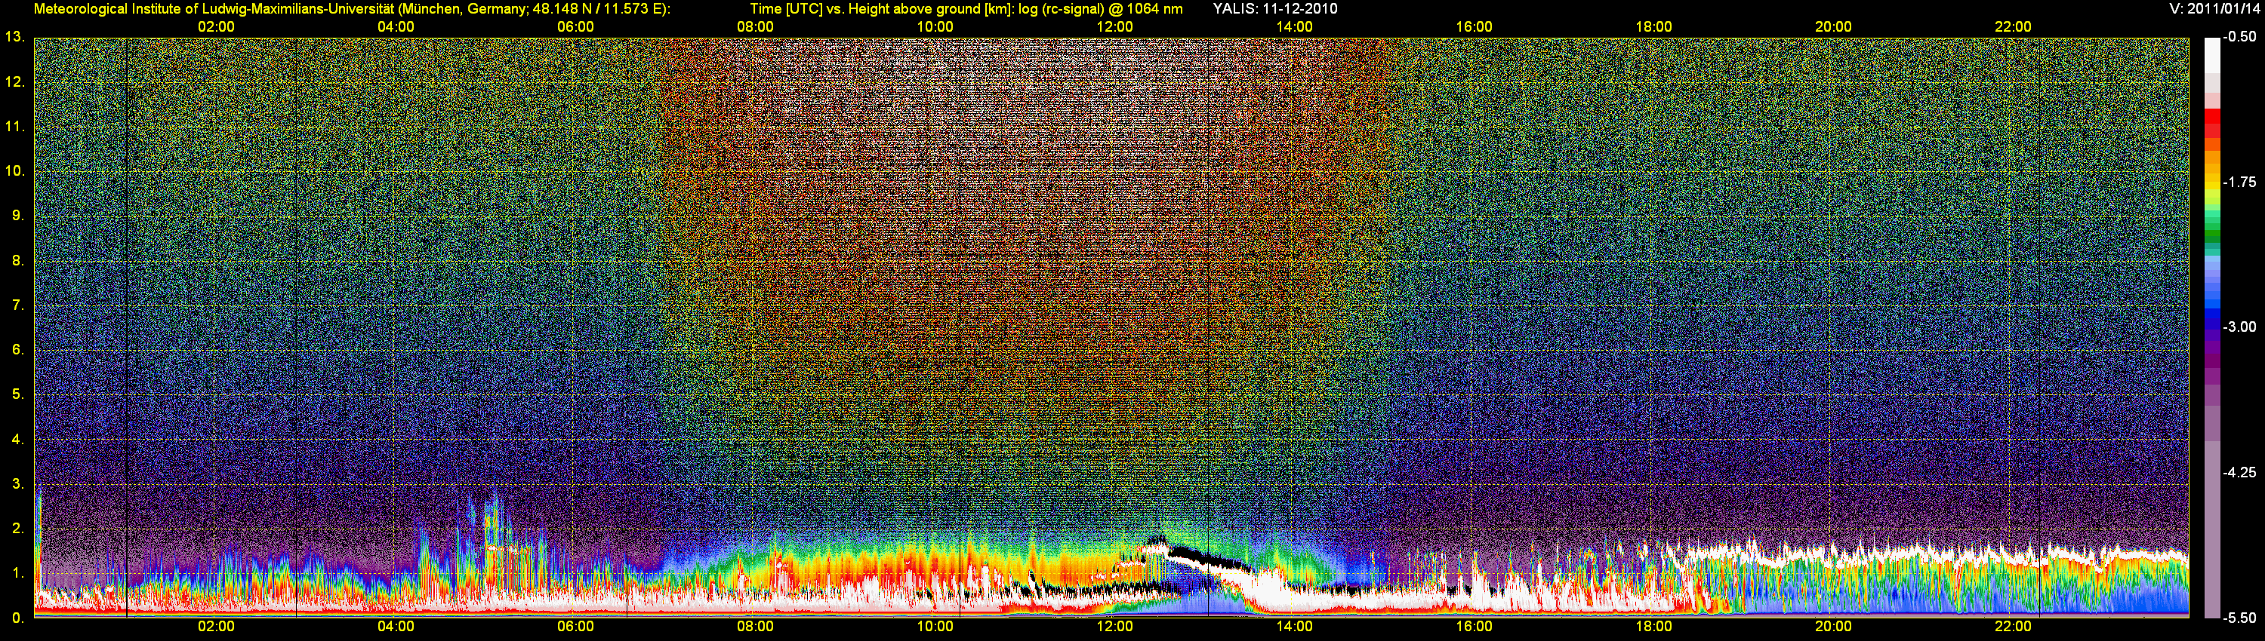Click the -0.50 color scale value
This screenshot has height=641, width=2265.
click(2239, 37)
